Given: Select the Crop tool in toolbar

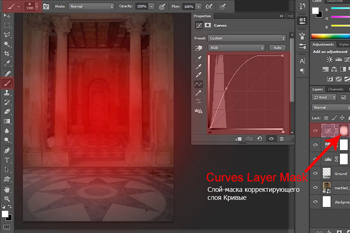Looking at the screenshot, I should (7, 54).
